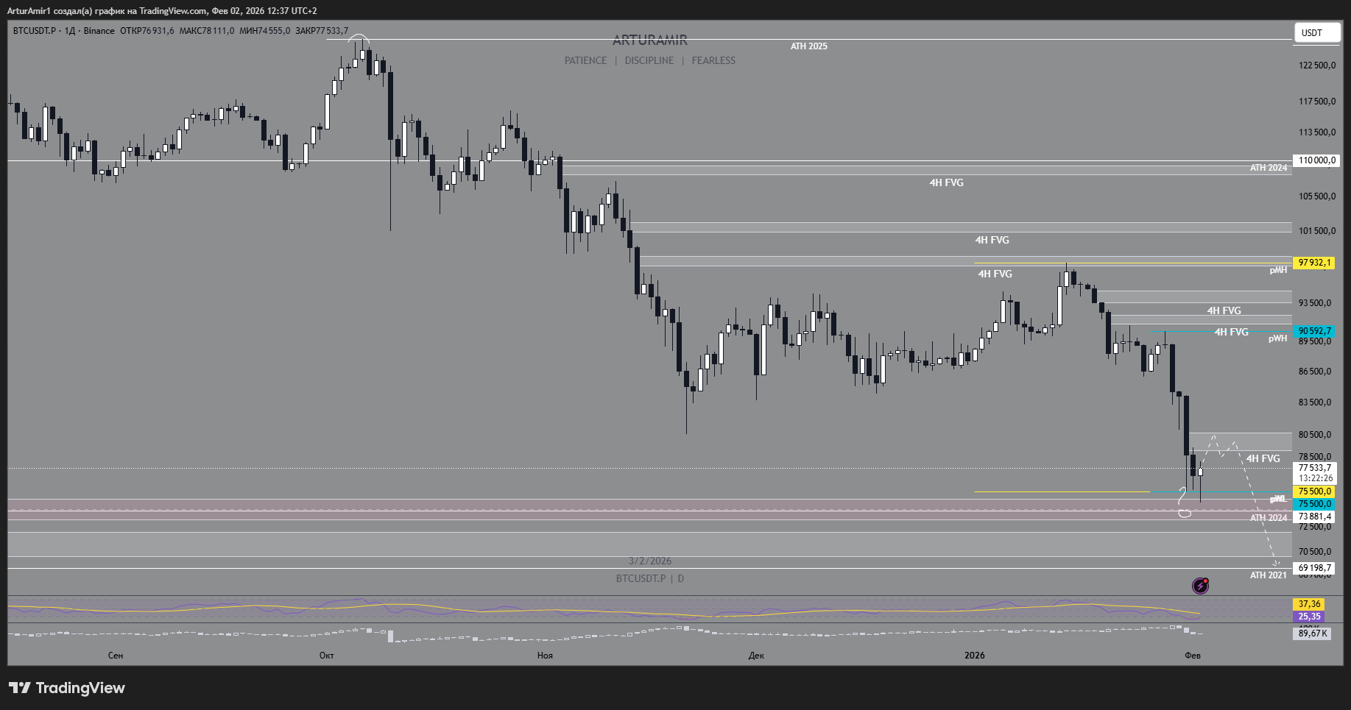Select the ATH 2025 text label

809,46
